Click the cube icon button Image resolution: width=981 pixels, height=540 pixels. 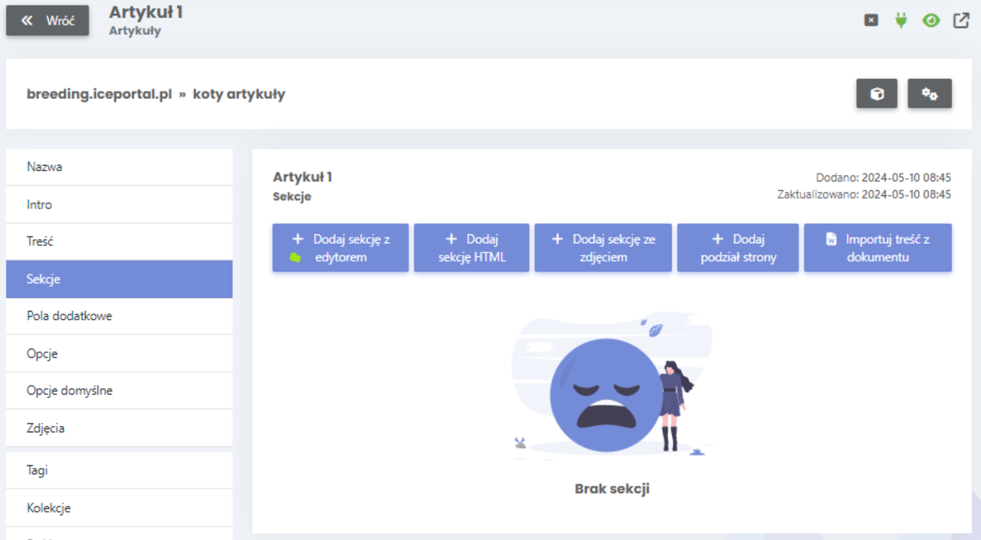click(876, 94)
